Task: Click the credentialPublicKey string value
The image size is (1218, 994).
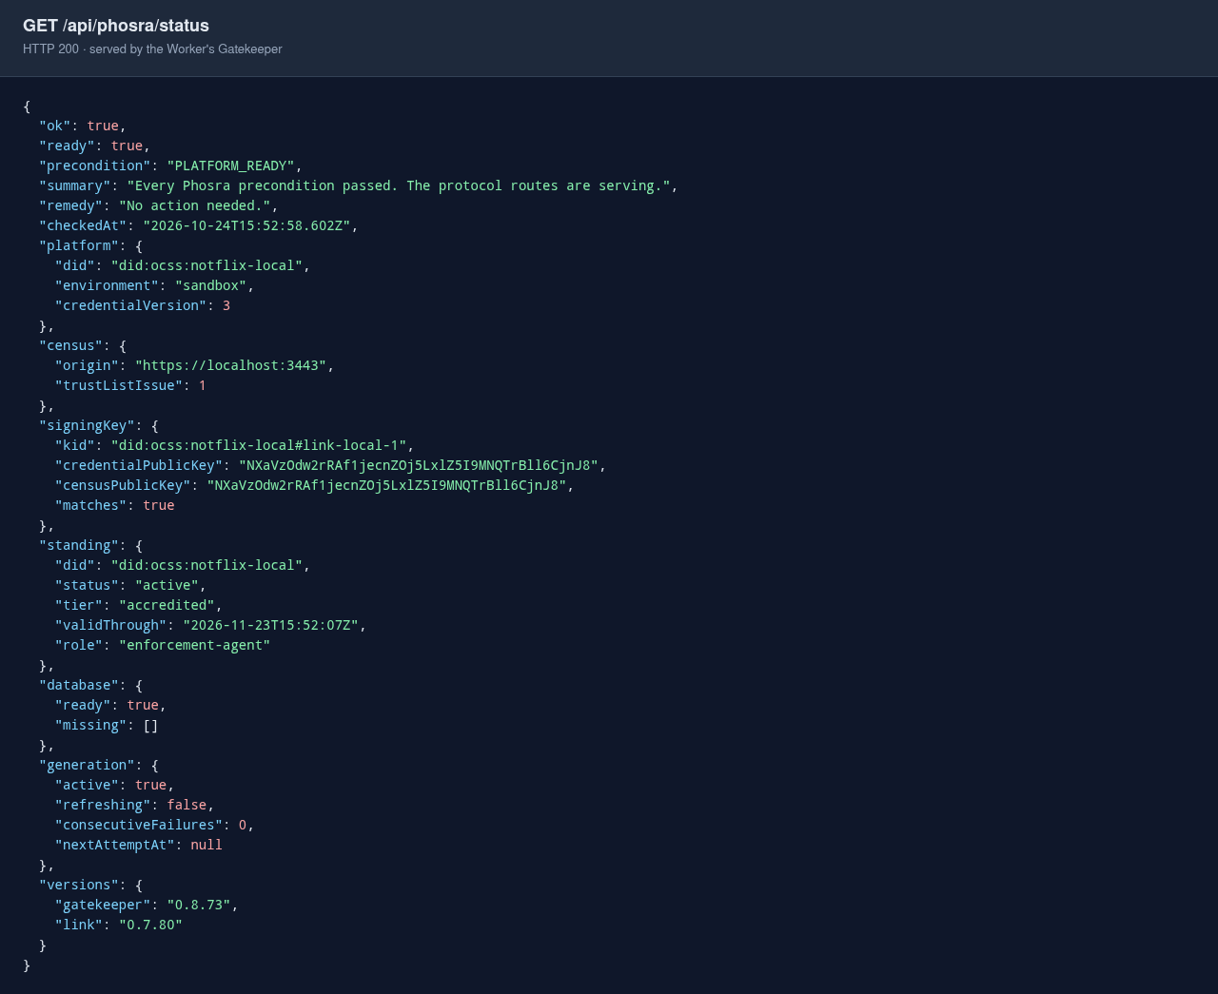Action: 419,465
